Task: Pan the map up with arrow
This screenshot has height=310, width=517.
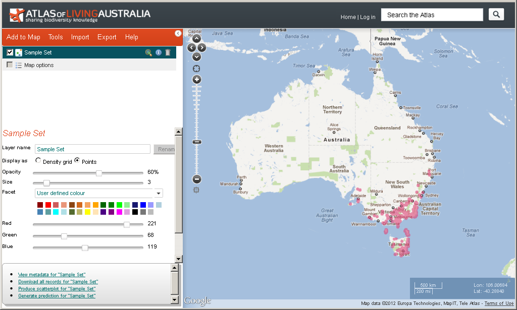Action: (x=196, y=39)
